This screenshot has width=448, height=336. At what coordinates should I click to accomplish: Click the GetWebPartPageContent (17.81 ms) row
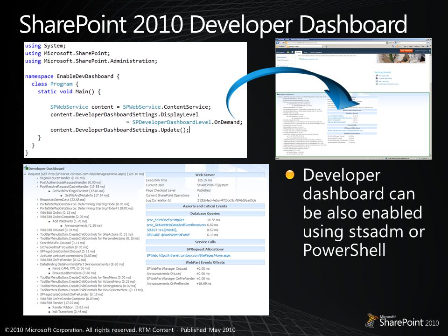pos(78,191)
